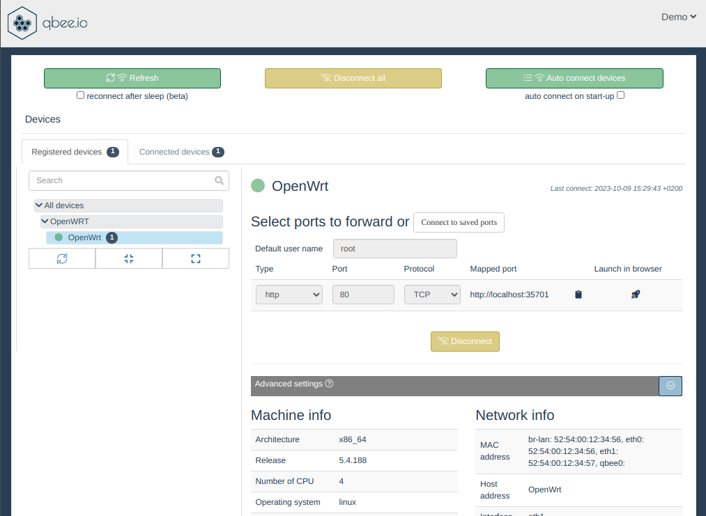
Task: Enable reconnect after sleep
Action: (x=80, y=95)
